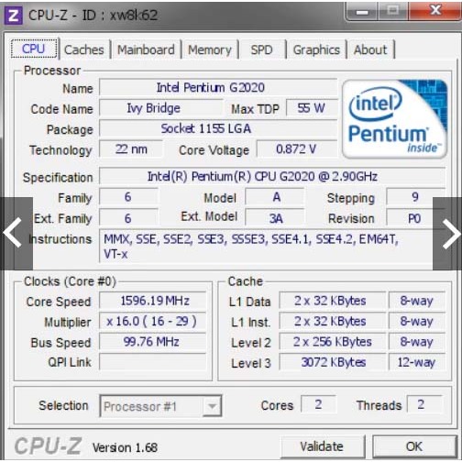462x462 pixels.
Task: Click the specification field reading G2020 @ 2.90GHz
Action: [x=272, y=177]
